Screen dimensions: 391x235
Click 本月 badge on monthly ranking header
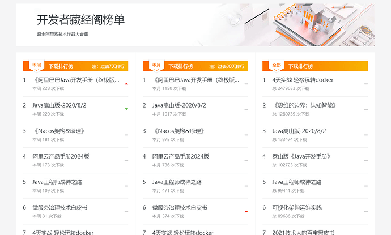point(156,65)
